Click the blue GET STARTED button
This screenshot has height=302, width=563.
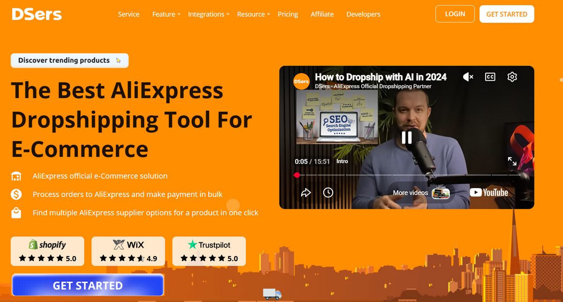(x=88, y=285)
